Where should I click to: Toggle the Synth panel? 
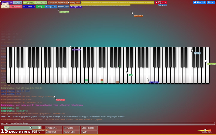(x=89, y=132)
